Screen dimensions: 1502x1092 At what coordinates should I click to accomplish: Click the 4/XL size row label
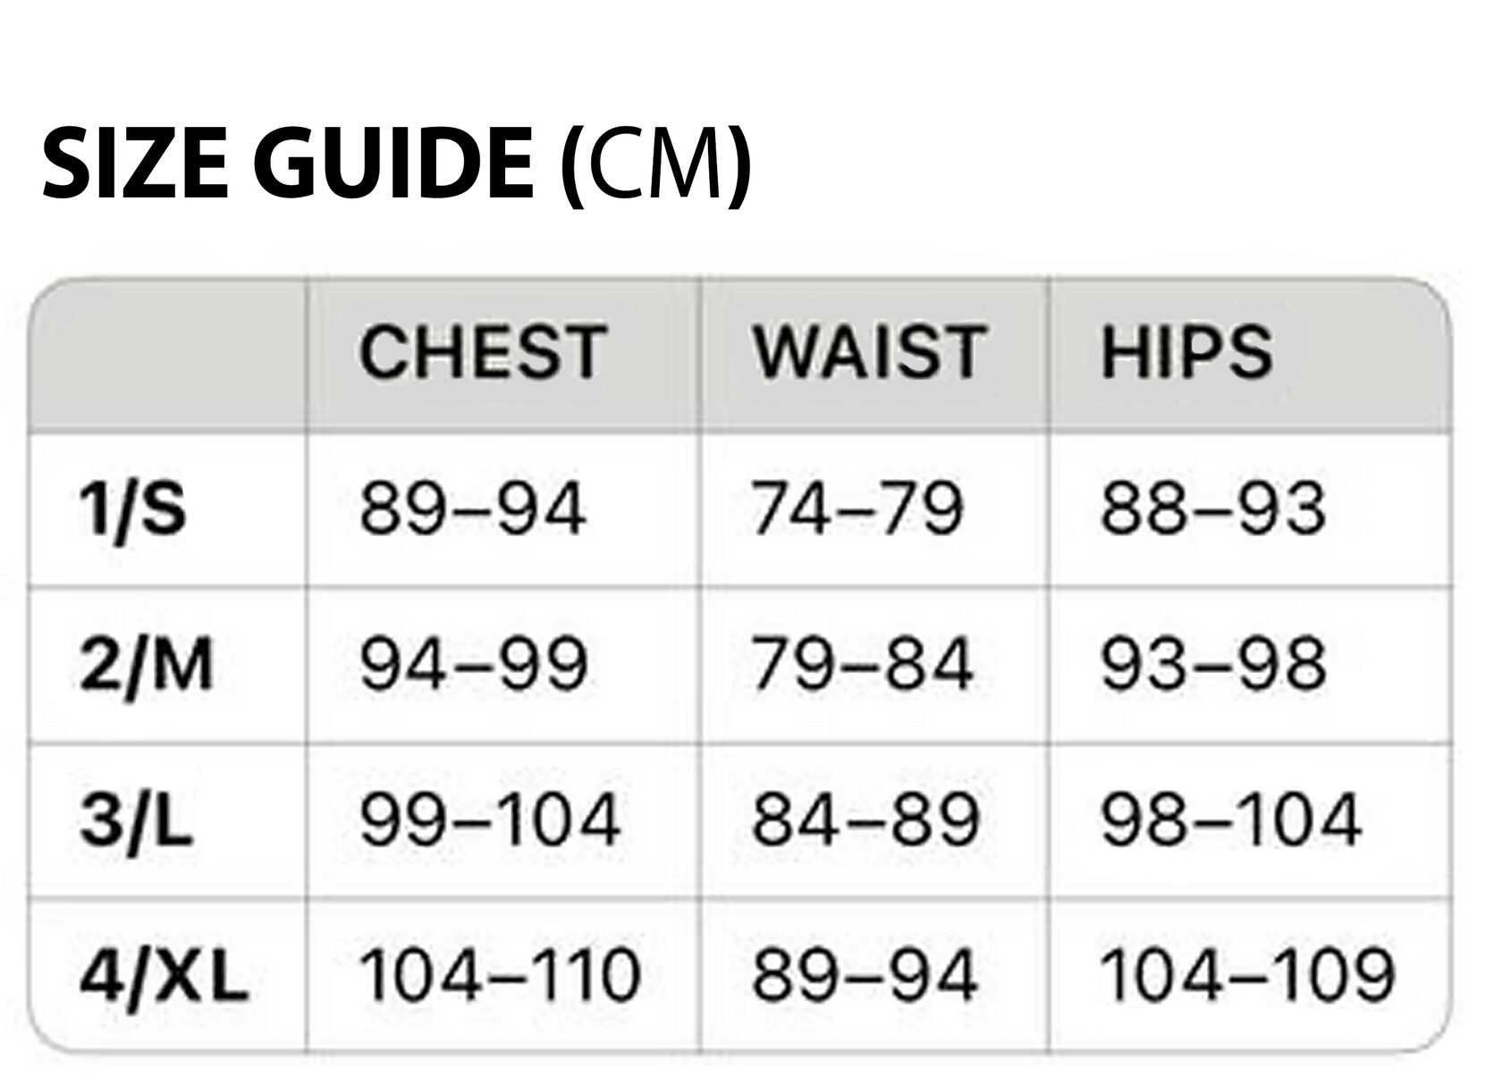[164, 975]
